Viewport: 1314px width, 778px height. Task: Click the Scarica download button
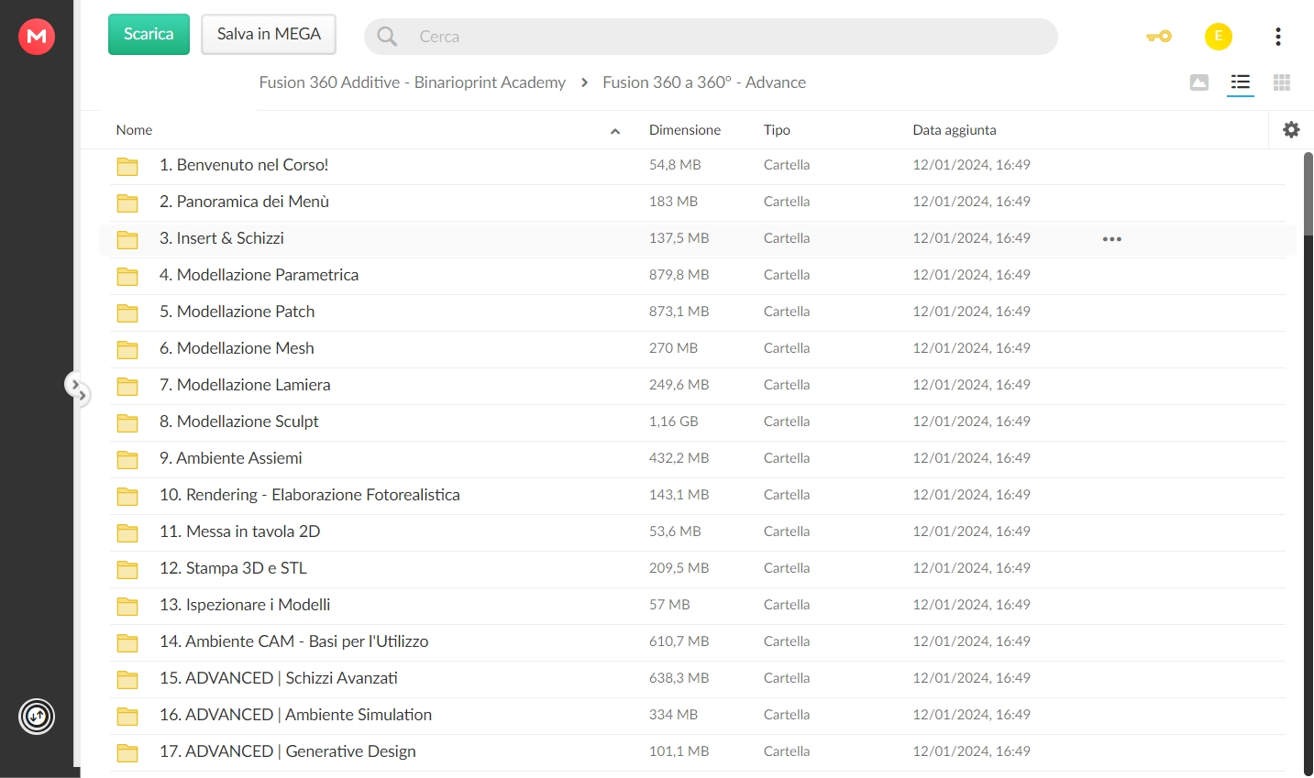point(149,34)
